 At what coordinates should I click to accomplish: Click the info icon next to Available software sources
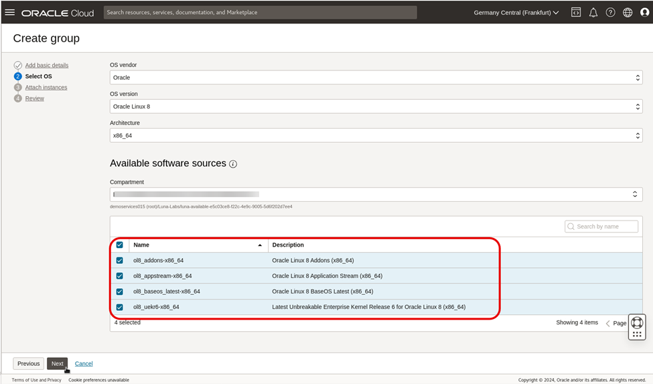coord(233,164)
